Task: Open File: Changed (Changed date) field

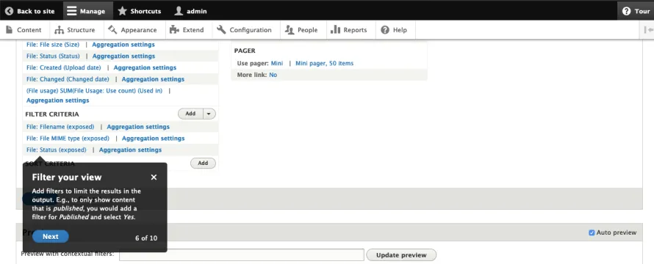Action: tap(68, 79)
